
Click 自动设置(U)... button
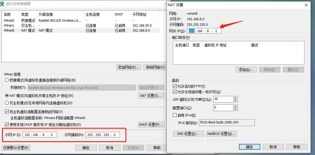click(x=151, y=88)
